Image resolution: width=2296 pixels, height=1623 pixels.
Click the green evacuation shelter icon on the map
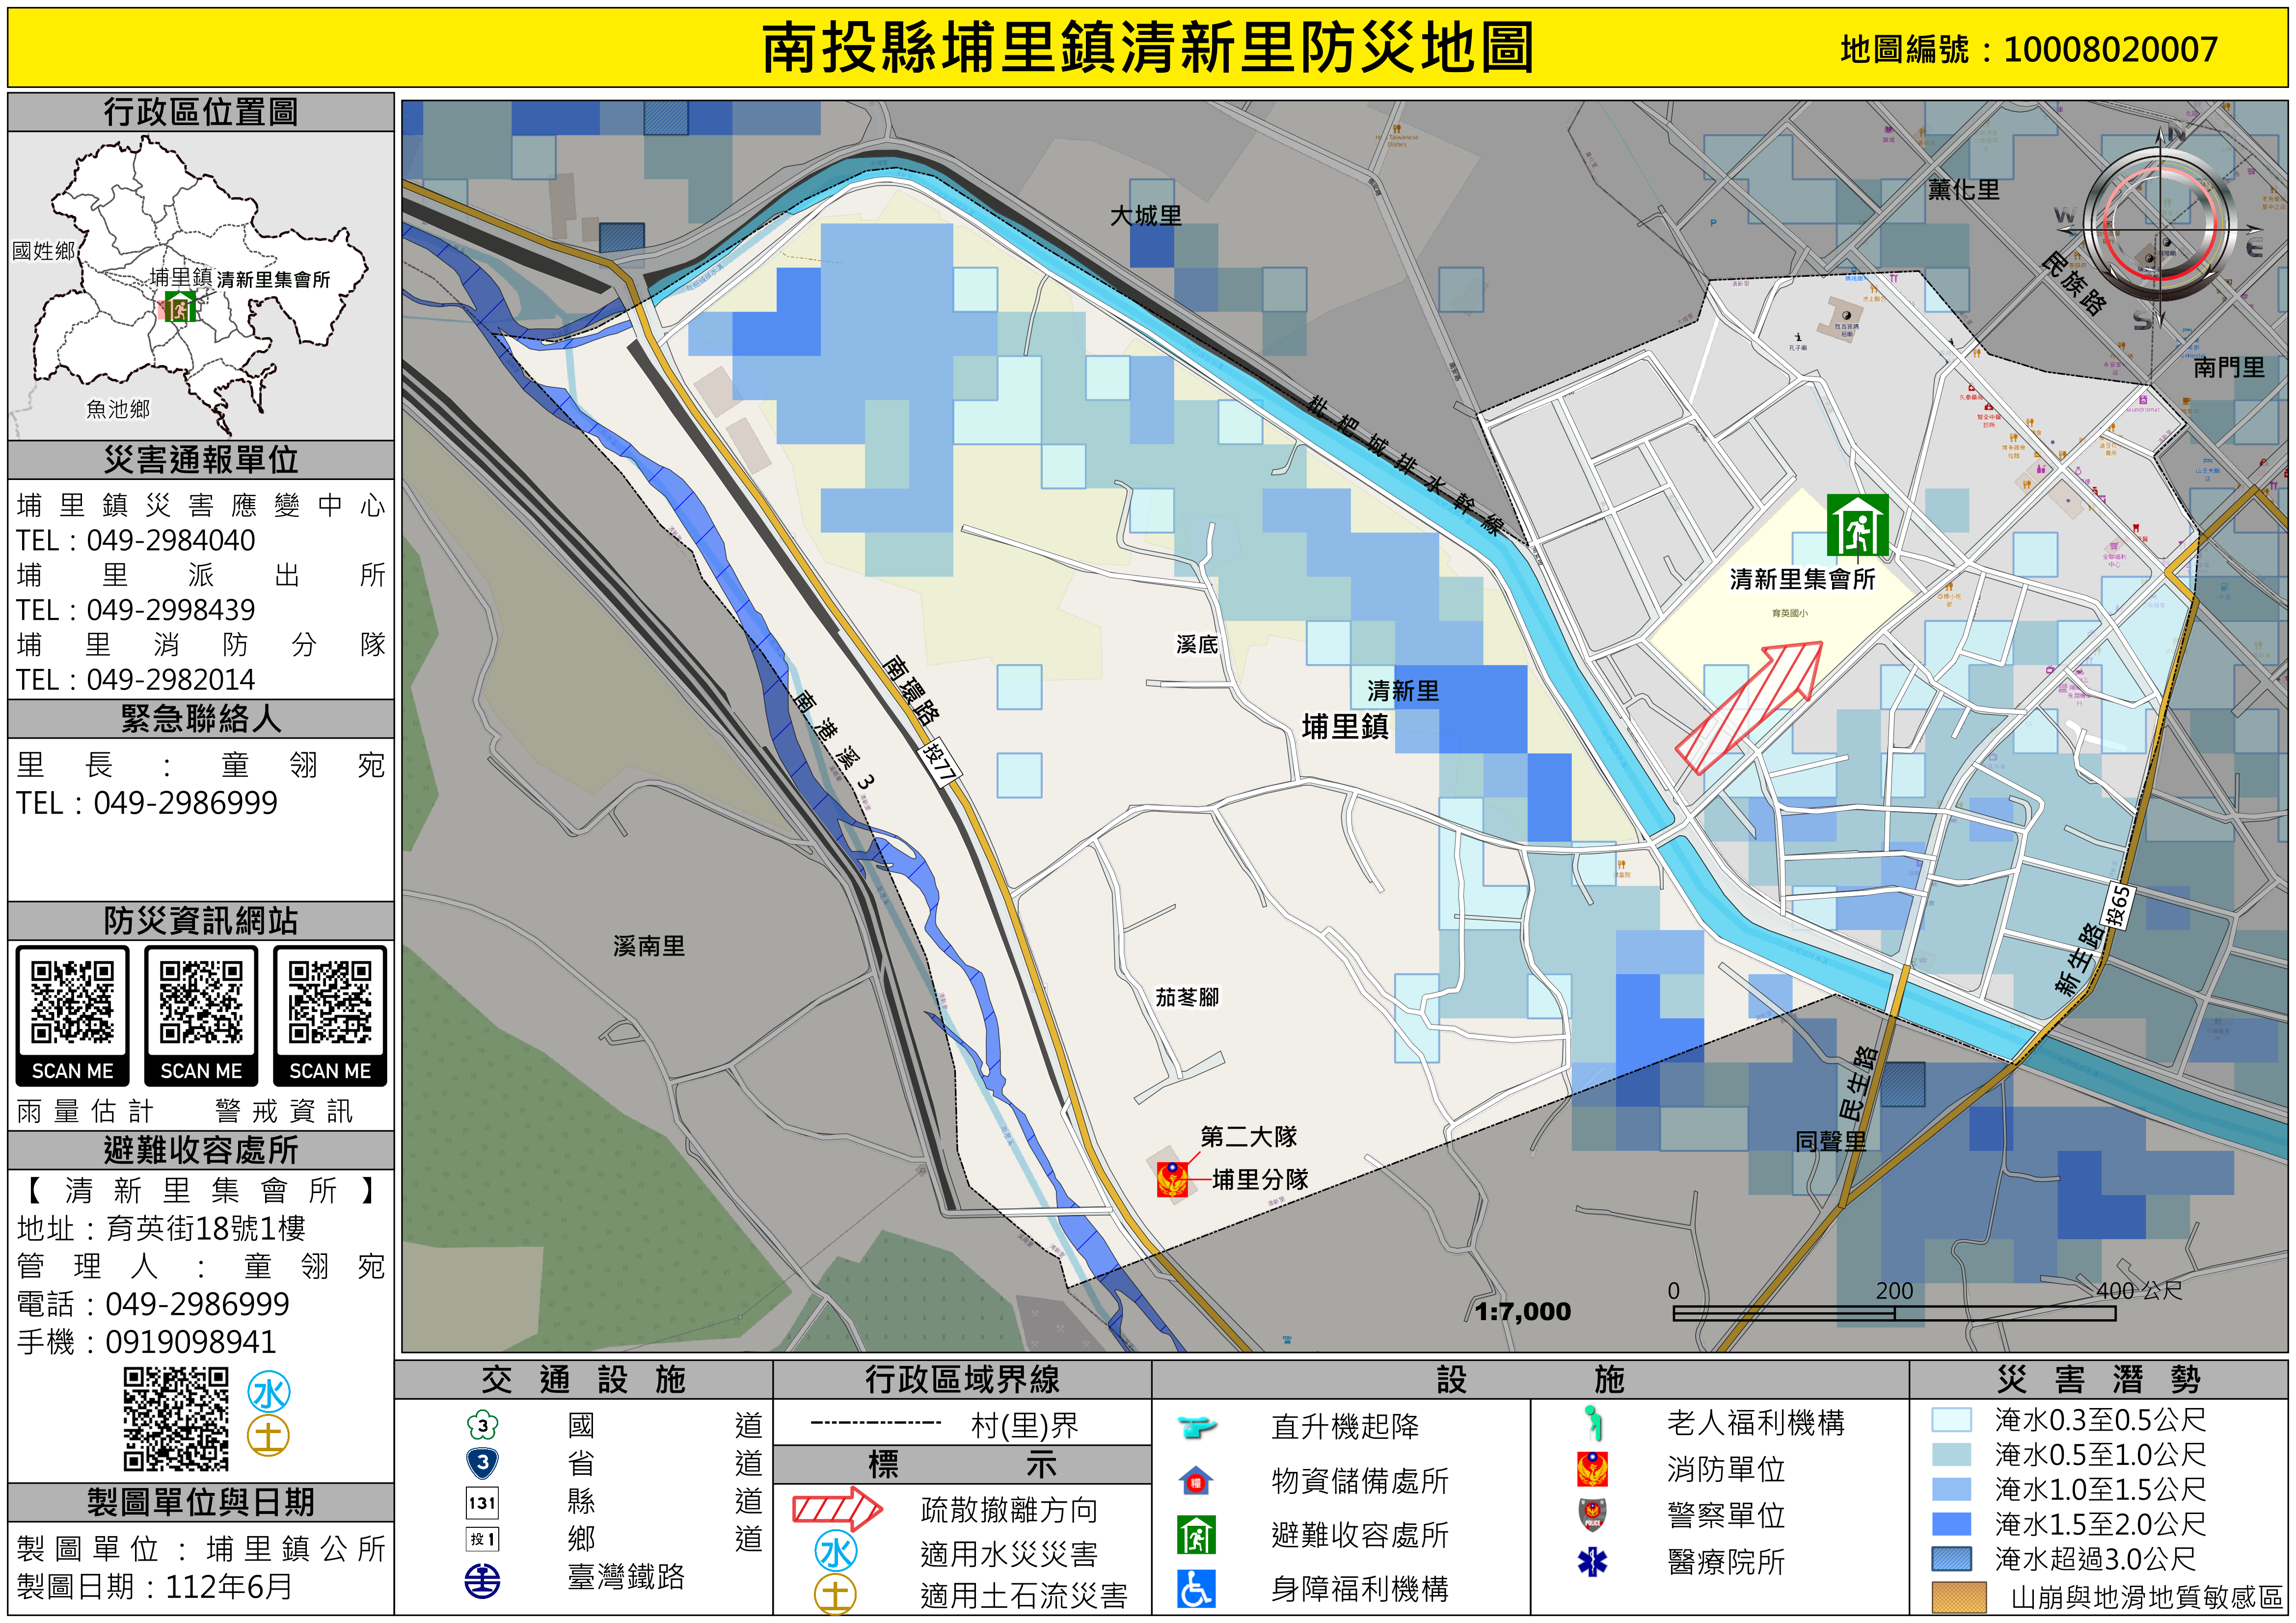point(1857,525)
